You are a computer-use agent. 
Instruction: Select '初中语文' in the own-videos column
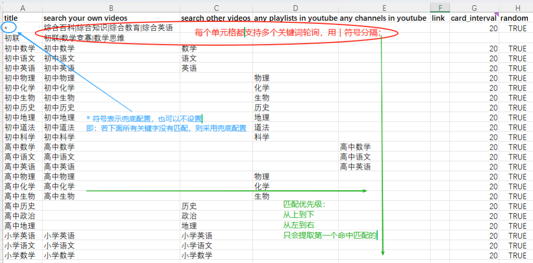pyautogui.click(x=111, y=58)
